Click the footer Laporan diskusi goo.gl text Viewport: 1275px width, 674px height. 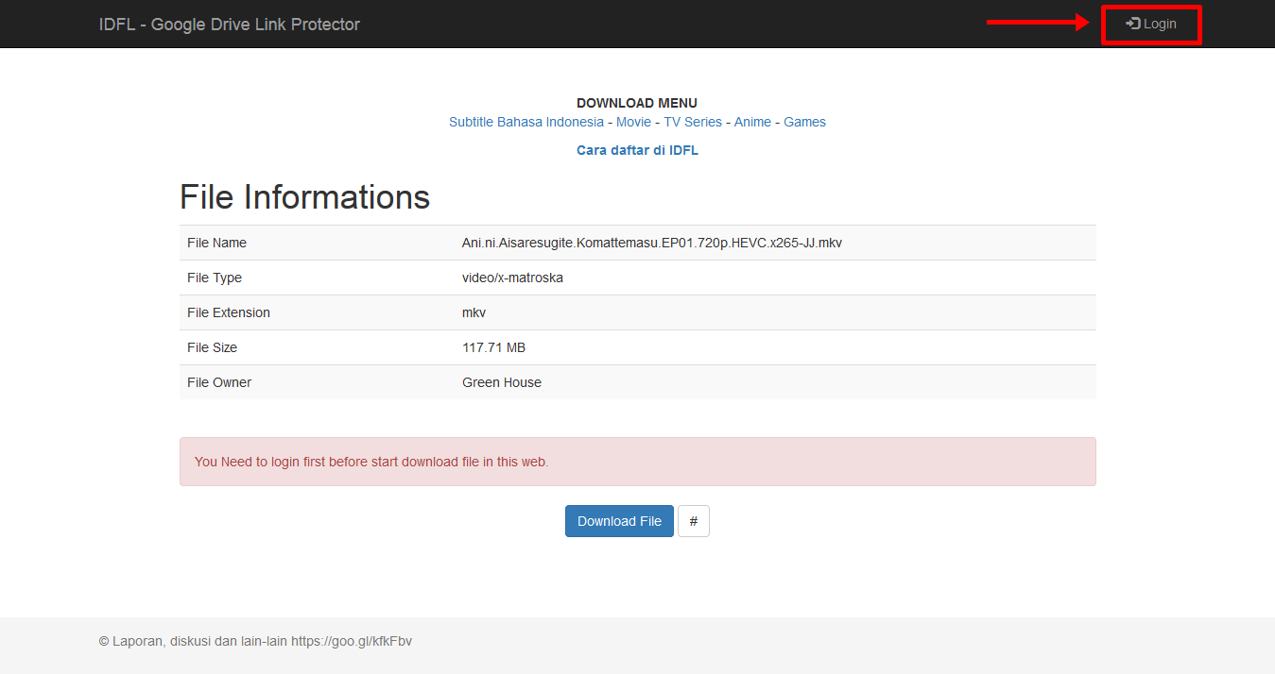point(255,641)
